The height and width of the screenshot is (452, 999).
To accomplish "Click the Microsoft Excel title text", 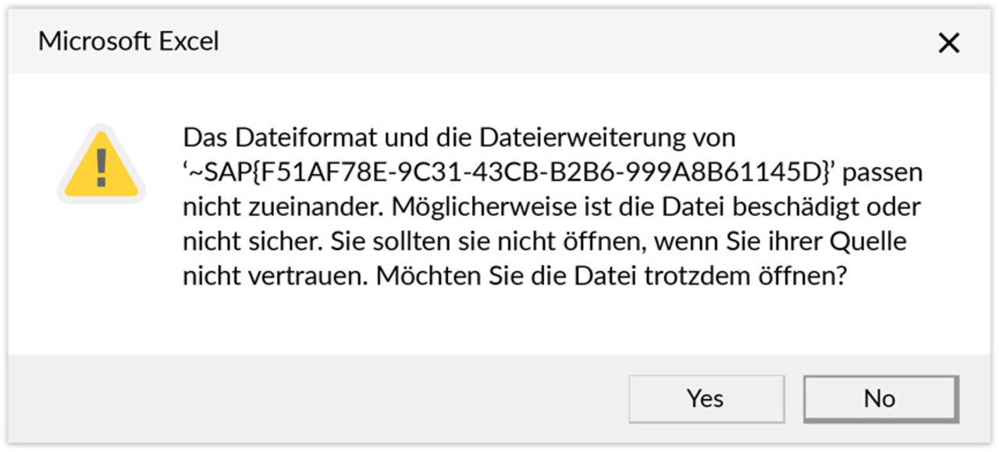I will [129, 41].
